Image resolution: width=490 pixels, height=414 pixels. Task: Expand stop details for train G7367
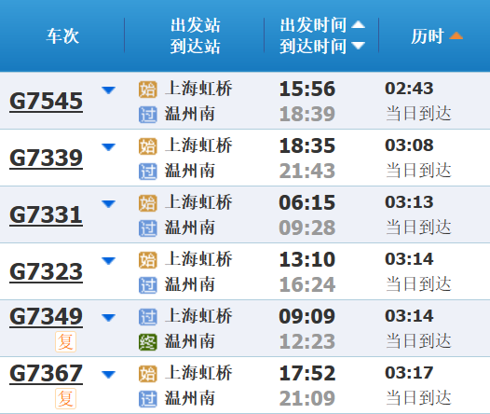tap(108, 374)
